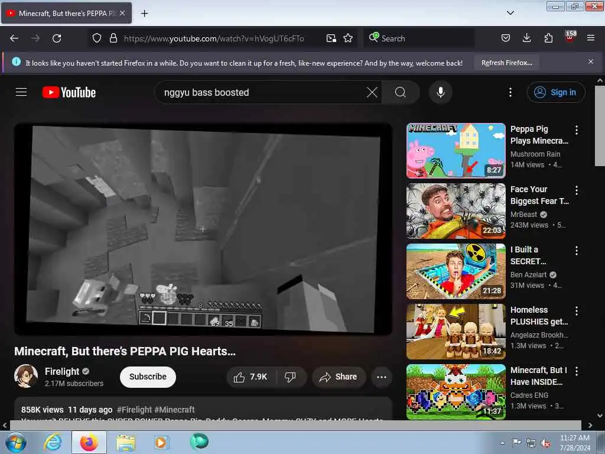Viewport: 605px width, 454px height.
Task: Select the Ben Azelart channel name
Action: [x=528, y=274]
